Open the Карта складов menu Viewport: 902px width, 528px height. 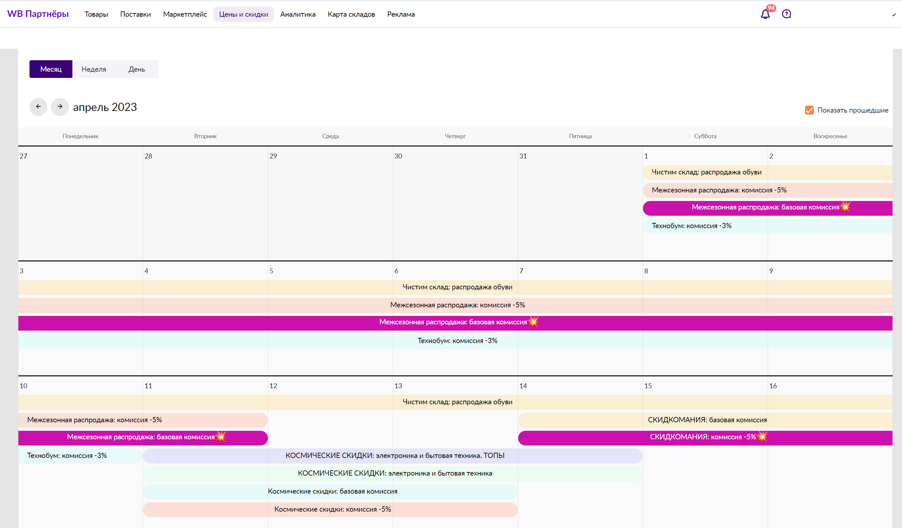[x=351, y=14]
